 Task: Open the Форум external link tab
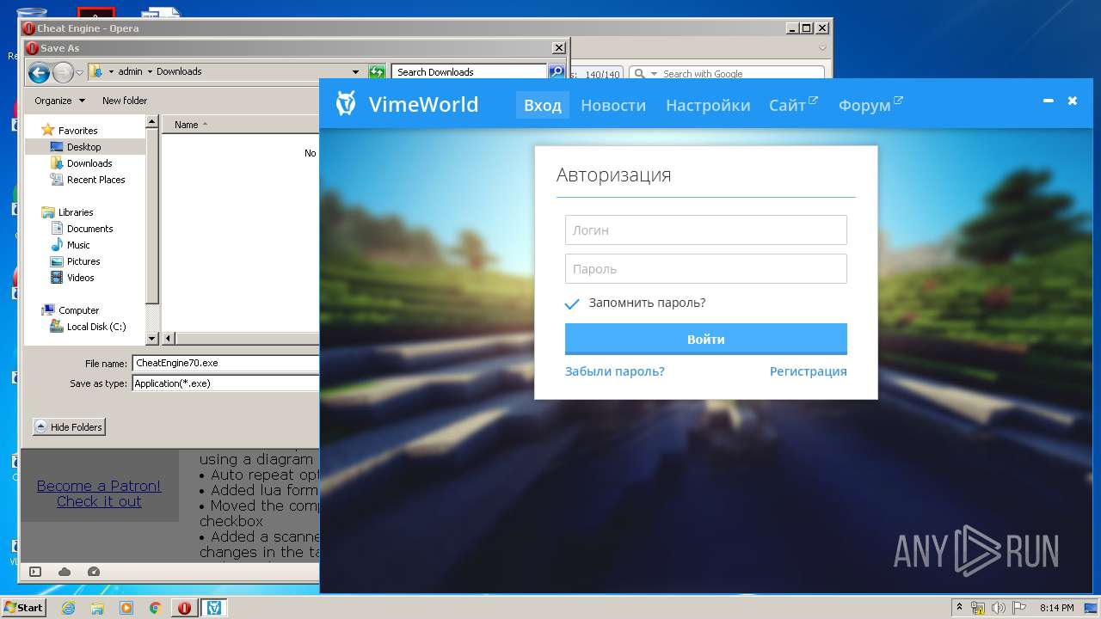[x=870, y=105]
